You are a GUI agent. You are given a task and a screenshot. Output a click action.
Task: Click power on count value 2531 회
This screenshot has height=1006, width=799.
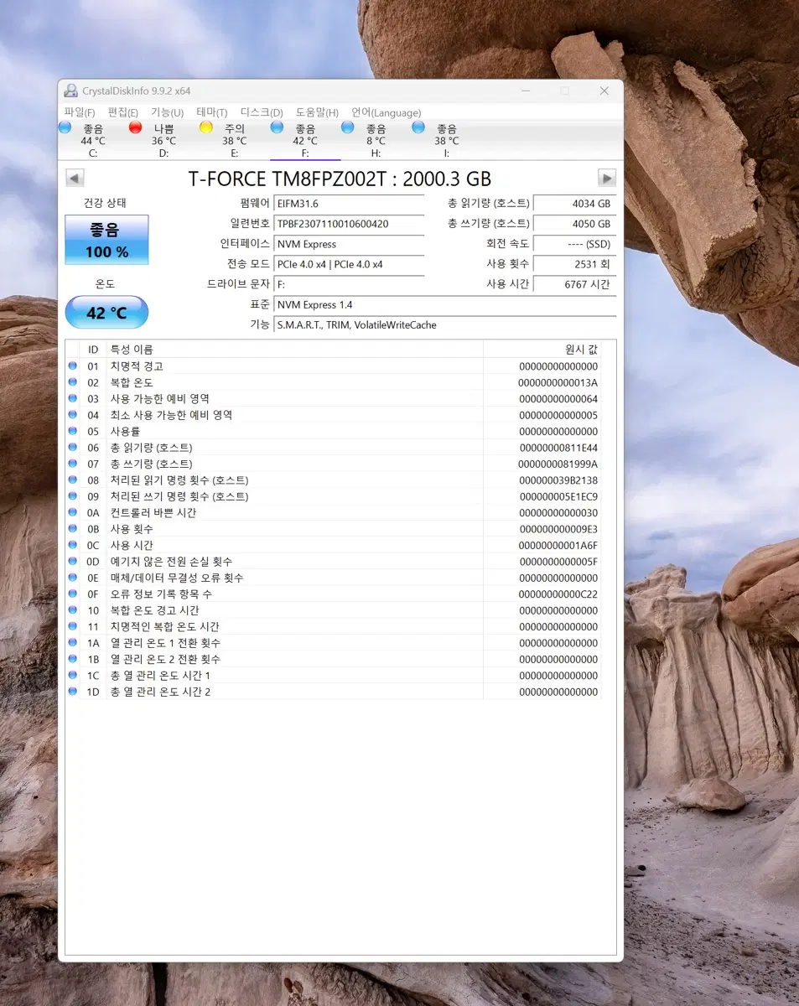(x=574, y=264)
